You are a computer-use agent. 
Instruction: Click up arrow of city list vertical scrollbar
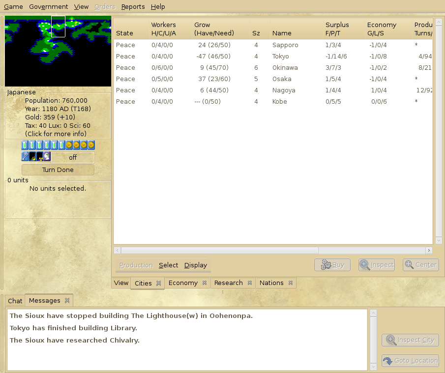pyautogui.click(x=439, y=22)
